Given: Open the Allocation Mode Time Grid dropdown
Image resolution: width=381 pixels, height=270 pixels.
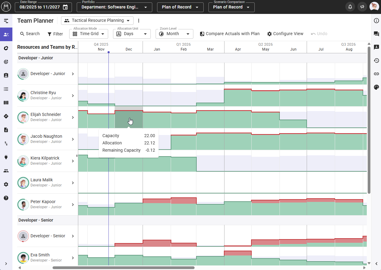Looking at the screenshot, I should [89, 34].
